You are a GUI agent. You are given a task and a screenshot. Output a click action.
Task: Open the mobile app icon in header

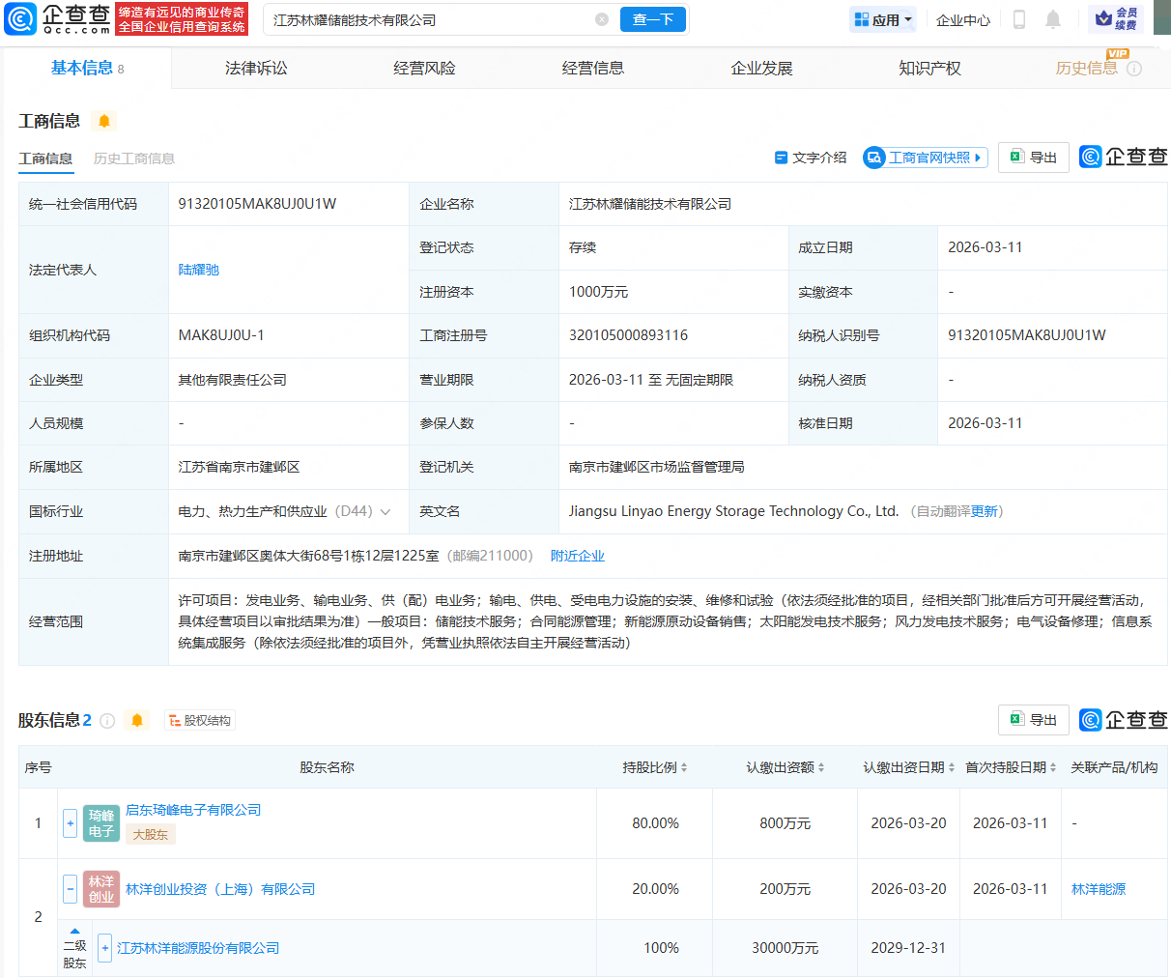click(x=1018, y=18)
